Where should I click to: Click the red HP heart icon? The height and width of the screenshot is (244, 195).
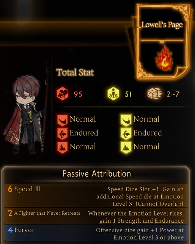[62, 93]
